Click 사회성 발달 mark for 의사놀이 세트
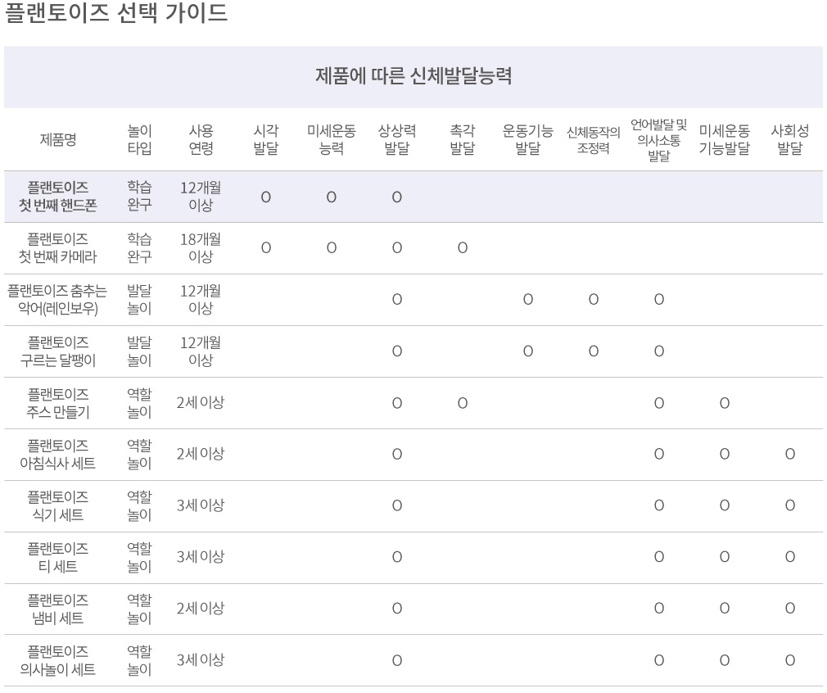This screenshot has height=693, width=827. coord(790,660)
